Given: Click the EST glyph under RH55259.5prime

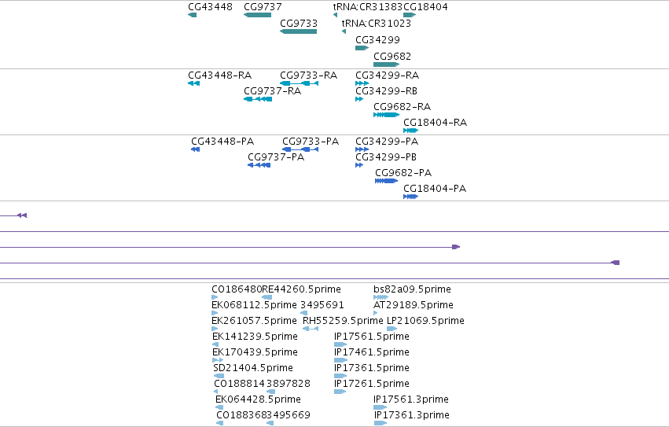Looking at the screenshot, I should coord(311,329).
